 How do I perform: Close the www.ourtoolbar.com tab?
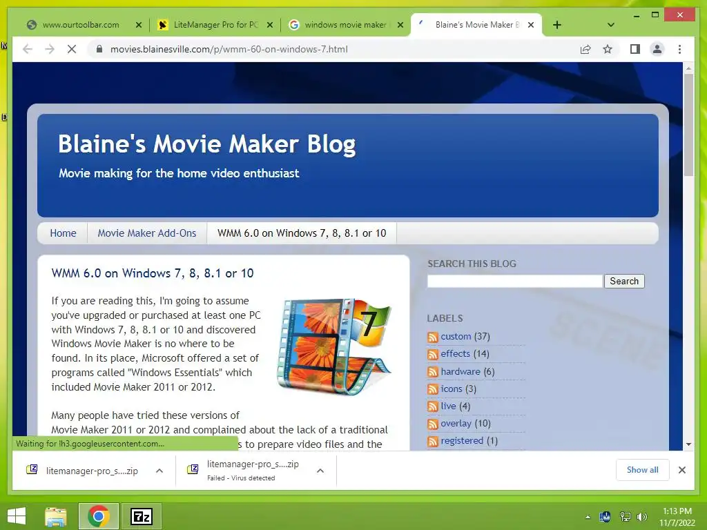tap(138, 25)
